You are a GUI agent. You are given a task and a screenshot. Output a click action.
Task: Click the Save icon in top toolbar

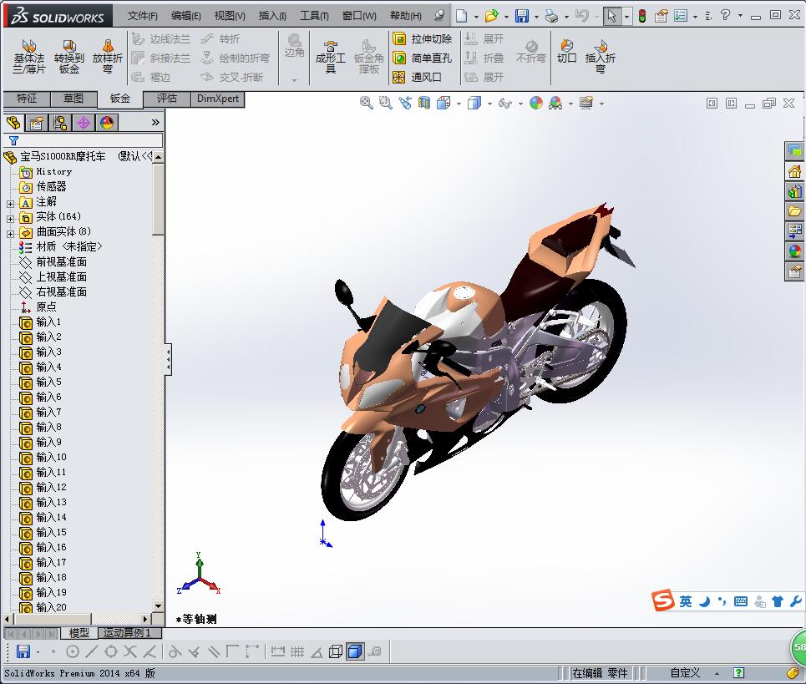522,16
